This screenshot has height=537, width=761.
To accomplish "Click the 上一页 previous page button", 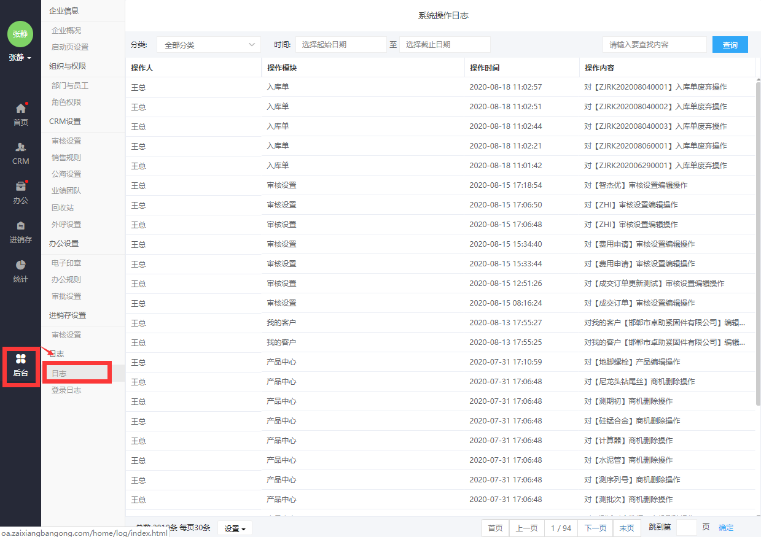I will point(526,528).
